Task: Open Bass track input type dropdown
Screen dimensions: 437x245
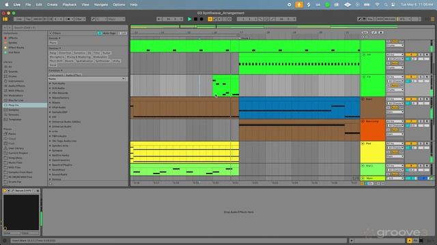Action: [x=395, y=99]
